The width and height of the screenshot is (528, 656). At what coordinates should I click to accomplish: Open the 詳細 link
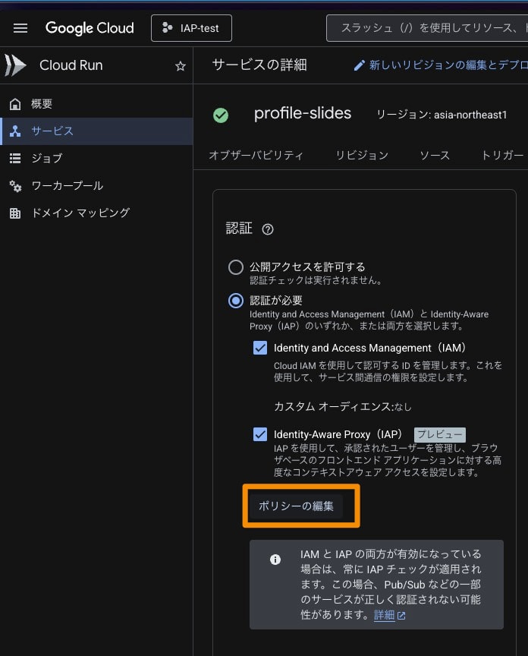click(x=384, y=614)
